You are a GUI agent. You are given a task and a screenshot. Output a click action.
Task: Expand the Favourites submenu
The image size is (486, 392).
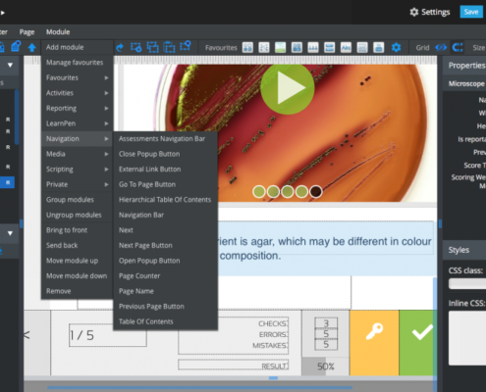(x=78, y=77)
